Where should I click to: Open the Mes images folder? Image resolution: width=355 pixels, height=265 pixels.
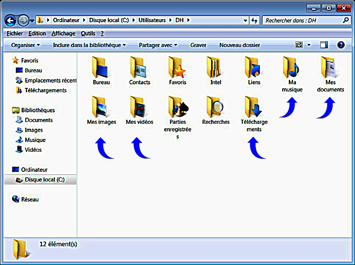click(101, 107)
